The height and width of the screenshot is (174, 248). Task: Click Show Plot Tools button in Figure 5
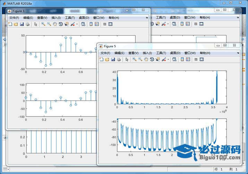click(x=202, y=60)
